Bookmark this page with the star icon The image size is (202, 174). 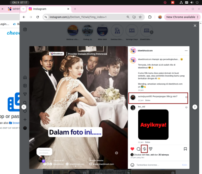tap(140, 17)
